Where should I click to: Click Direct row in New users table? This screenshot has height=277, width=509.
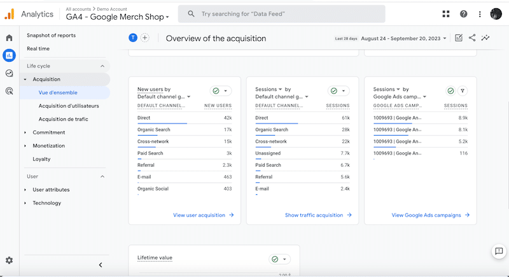point(185,118)
